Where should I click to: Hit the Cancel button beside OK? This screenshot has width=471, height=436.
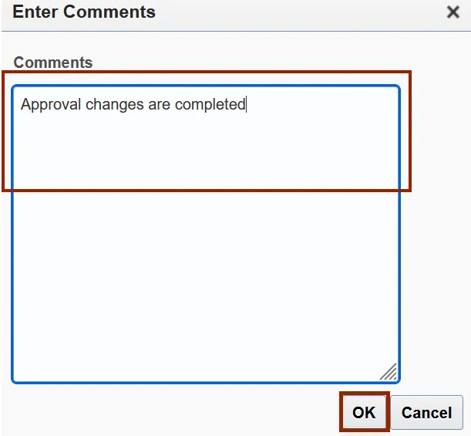click(426, 413)
